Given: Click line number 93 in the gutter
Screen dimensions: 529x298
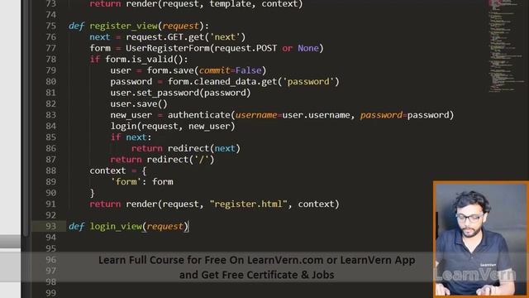Looking at the screenshot, I should pos(51,226).
